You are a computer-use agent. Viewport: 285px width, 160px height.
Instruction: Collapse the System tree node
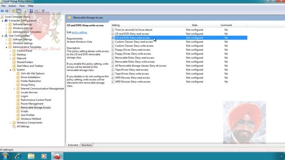[10, 70]
